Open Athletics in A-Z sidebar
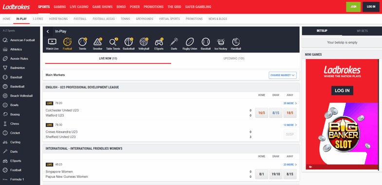Viewport: 382px width, 185px height. 20,49
